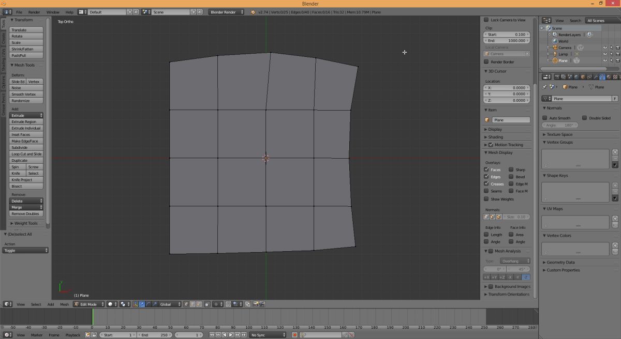Open the File menu
Viewport: 621px width, 339px height.
coord(19,11)
